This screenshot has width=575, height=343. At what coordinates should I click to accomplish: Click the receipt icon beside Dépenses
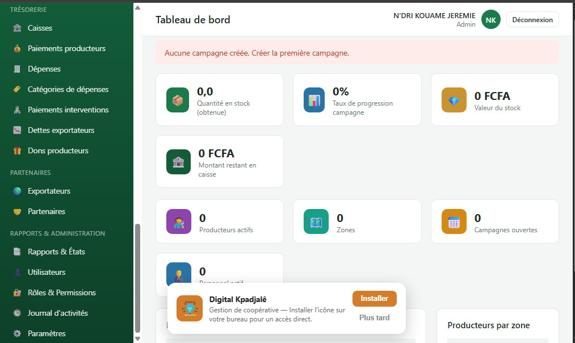coord(17,69)
